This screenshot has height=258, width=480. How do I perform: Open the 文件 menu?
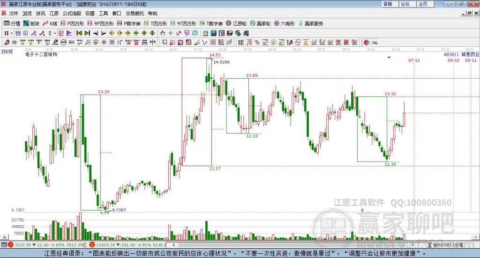point(14,14)
